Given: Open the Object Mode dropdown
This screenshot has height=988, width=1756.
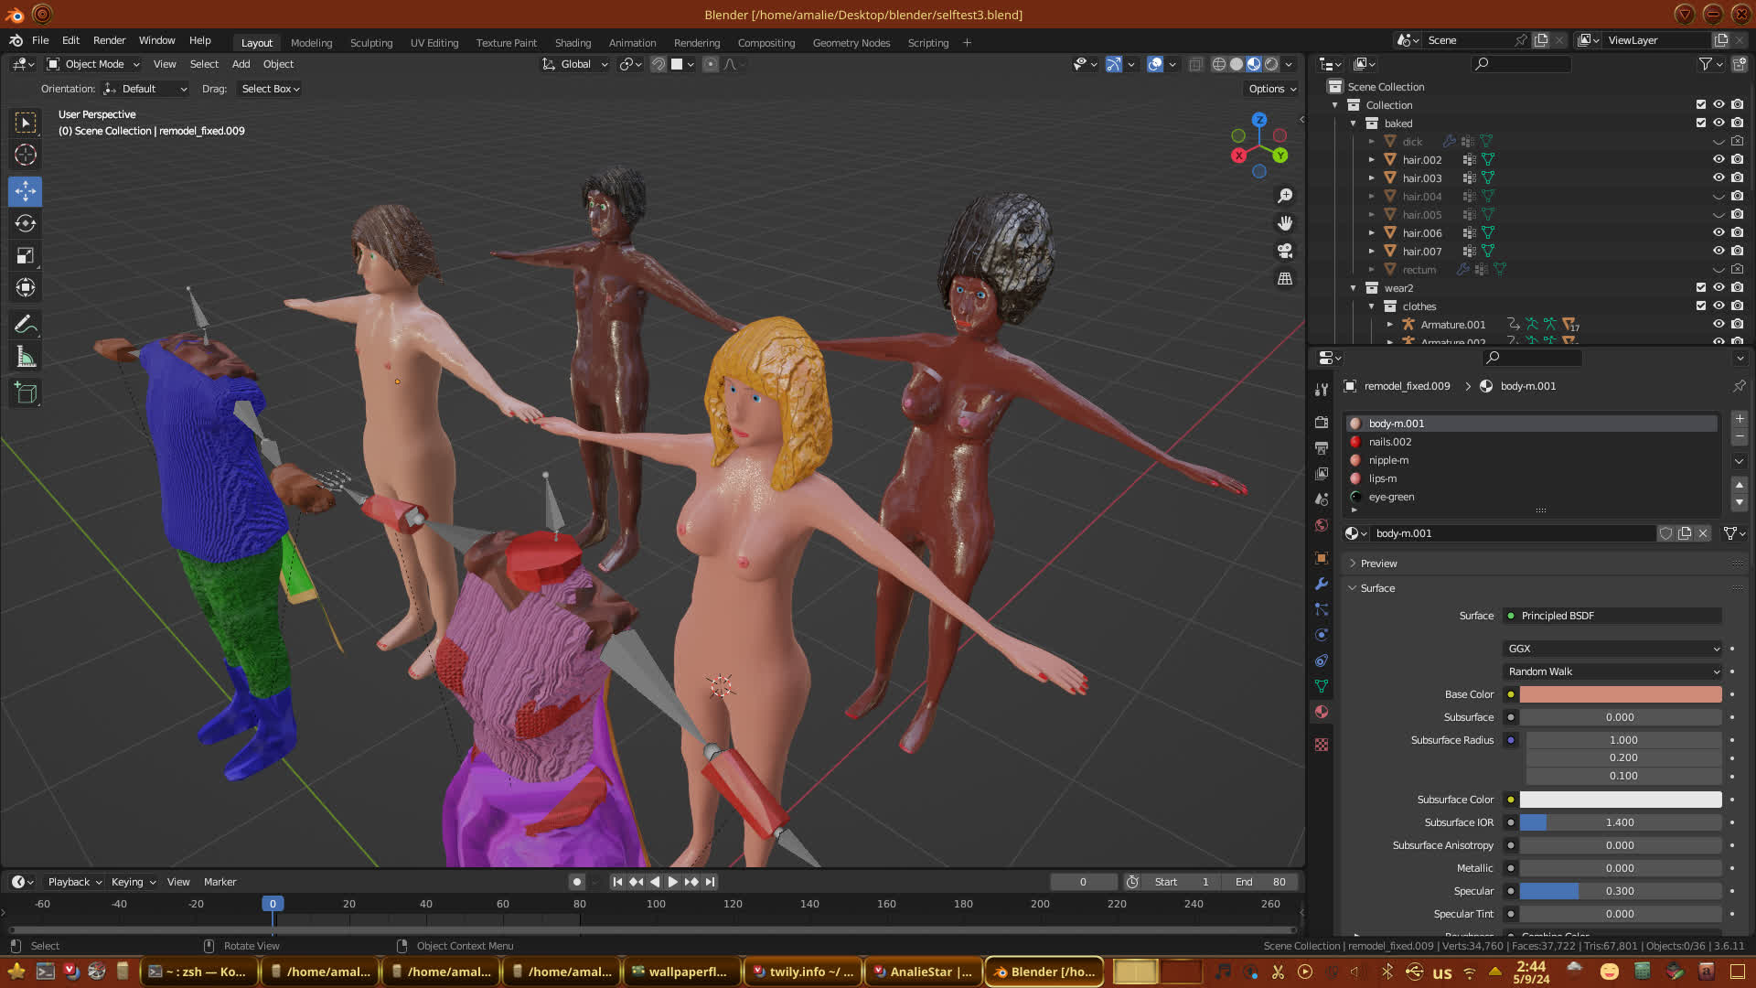Looking at the screenshot, I should pyautogui.click(x=93, y=64).
